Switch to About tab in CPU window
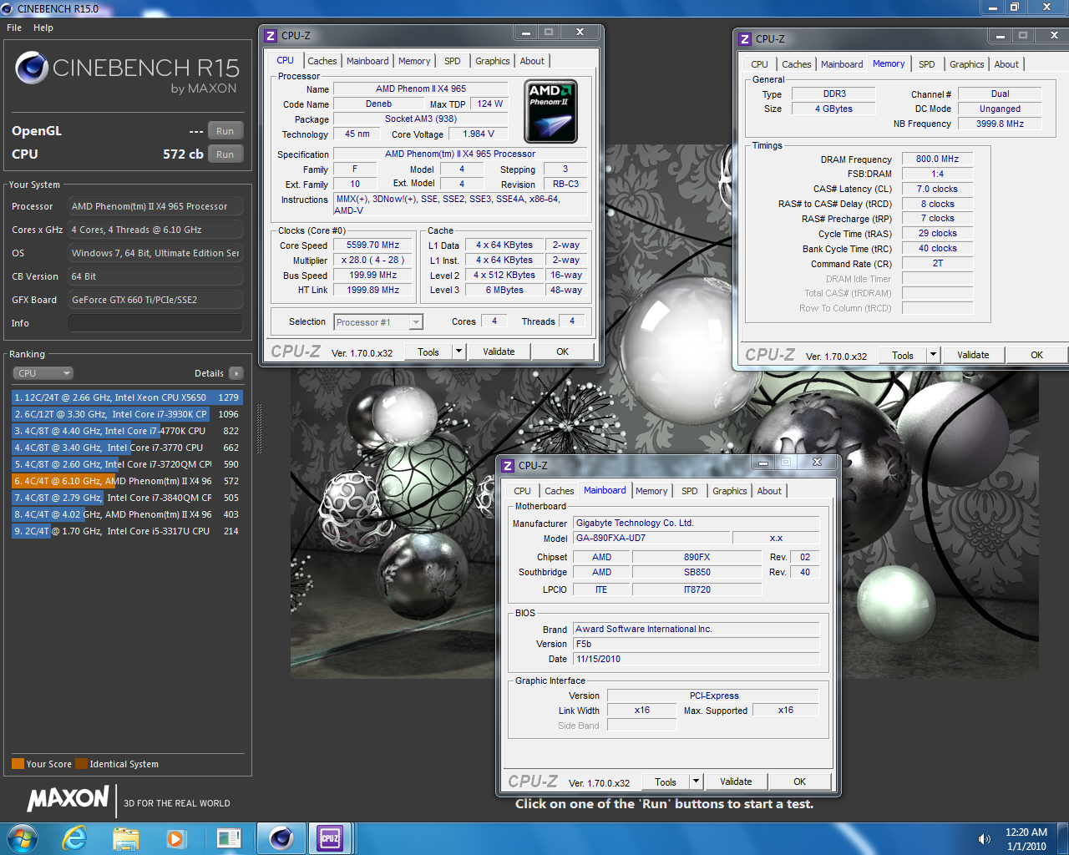 click(x=532, y=61)
